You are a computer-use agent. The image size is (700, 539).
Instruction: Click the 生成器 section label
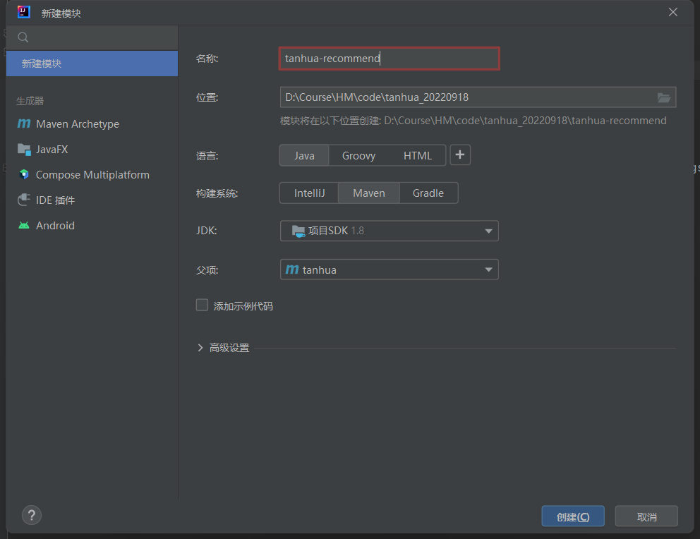pyautogui.click(x=30, y=101)
